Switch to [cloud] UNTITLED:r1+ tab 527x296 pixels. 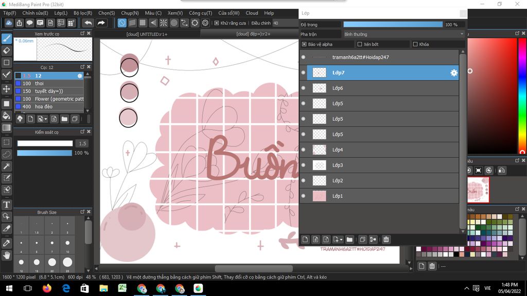147,34
